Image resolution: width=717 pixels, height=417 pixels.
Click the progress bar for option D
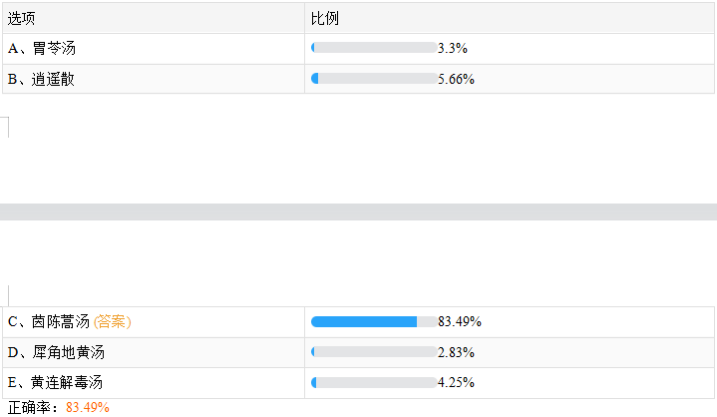click(373, 352)
